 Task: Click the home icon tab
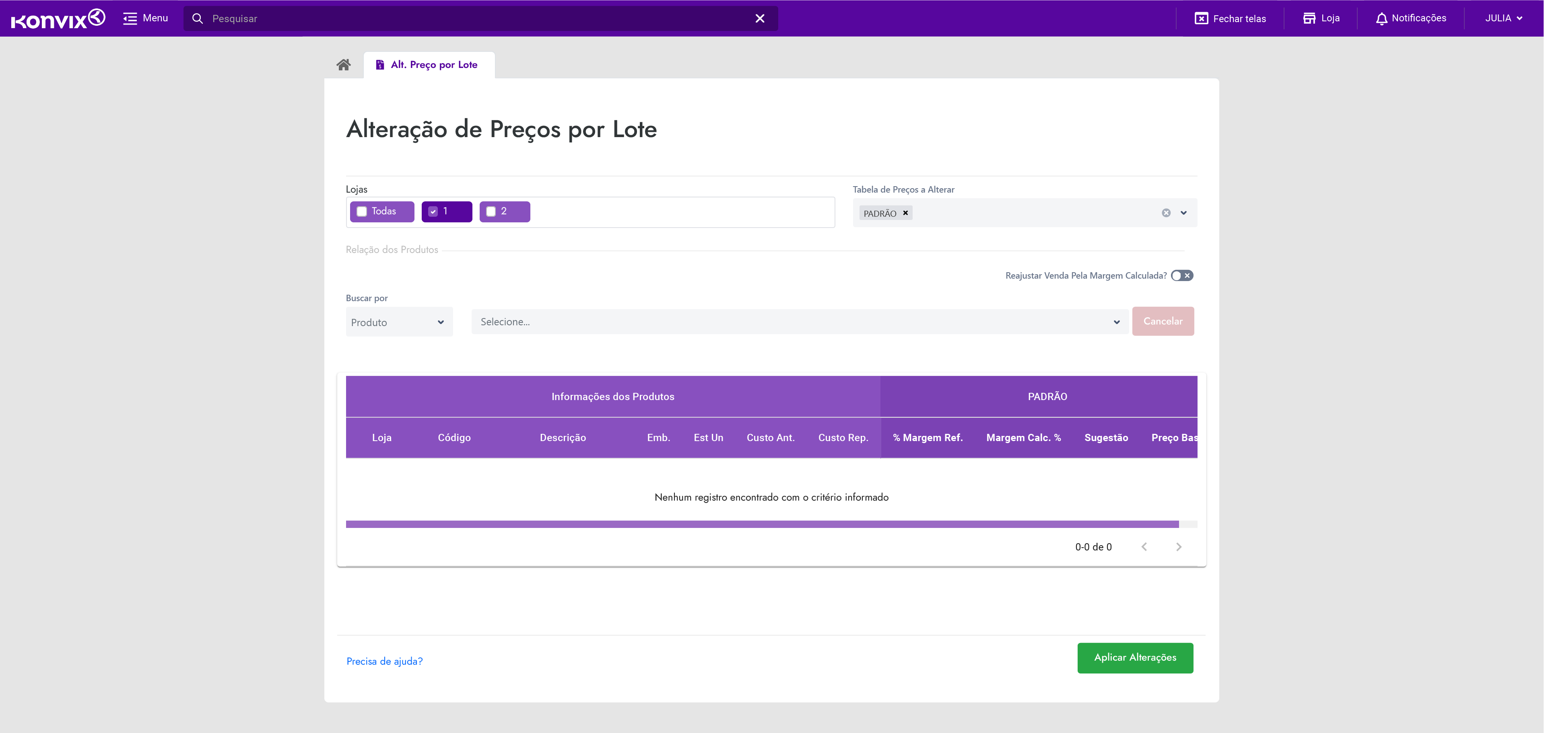(x=343, y=65)
